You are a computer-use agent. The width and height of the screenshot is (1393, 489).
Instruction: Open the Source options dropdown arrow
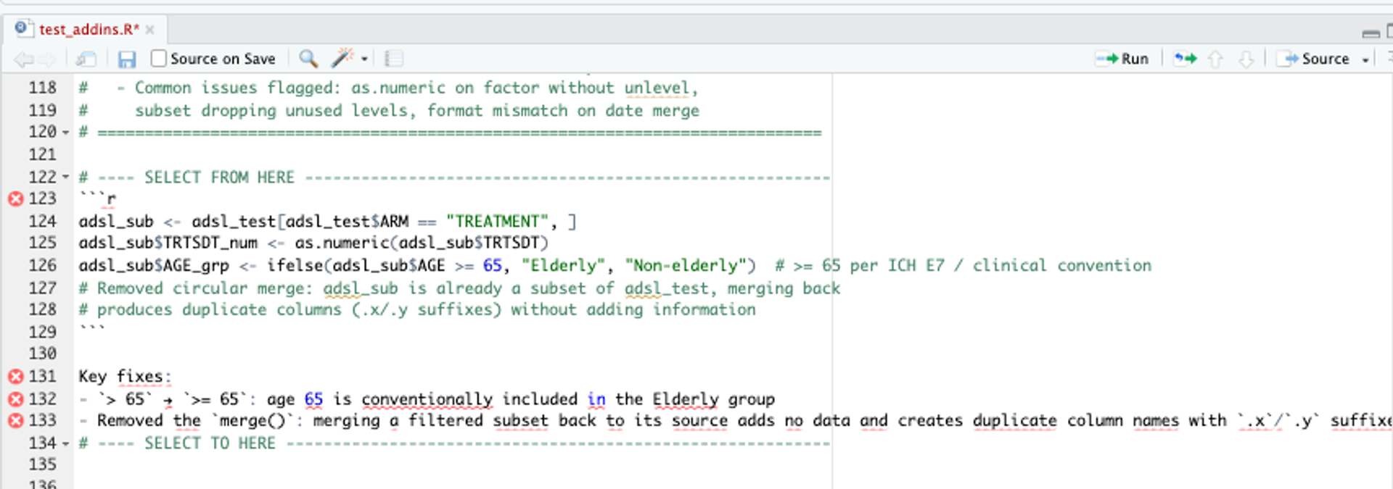click(x=1365, y=60)
